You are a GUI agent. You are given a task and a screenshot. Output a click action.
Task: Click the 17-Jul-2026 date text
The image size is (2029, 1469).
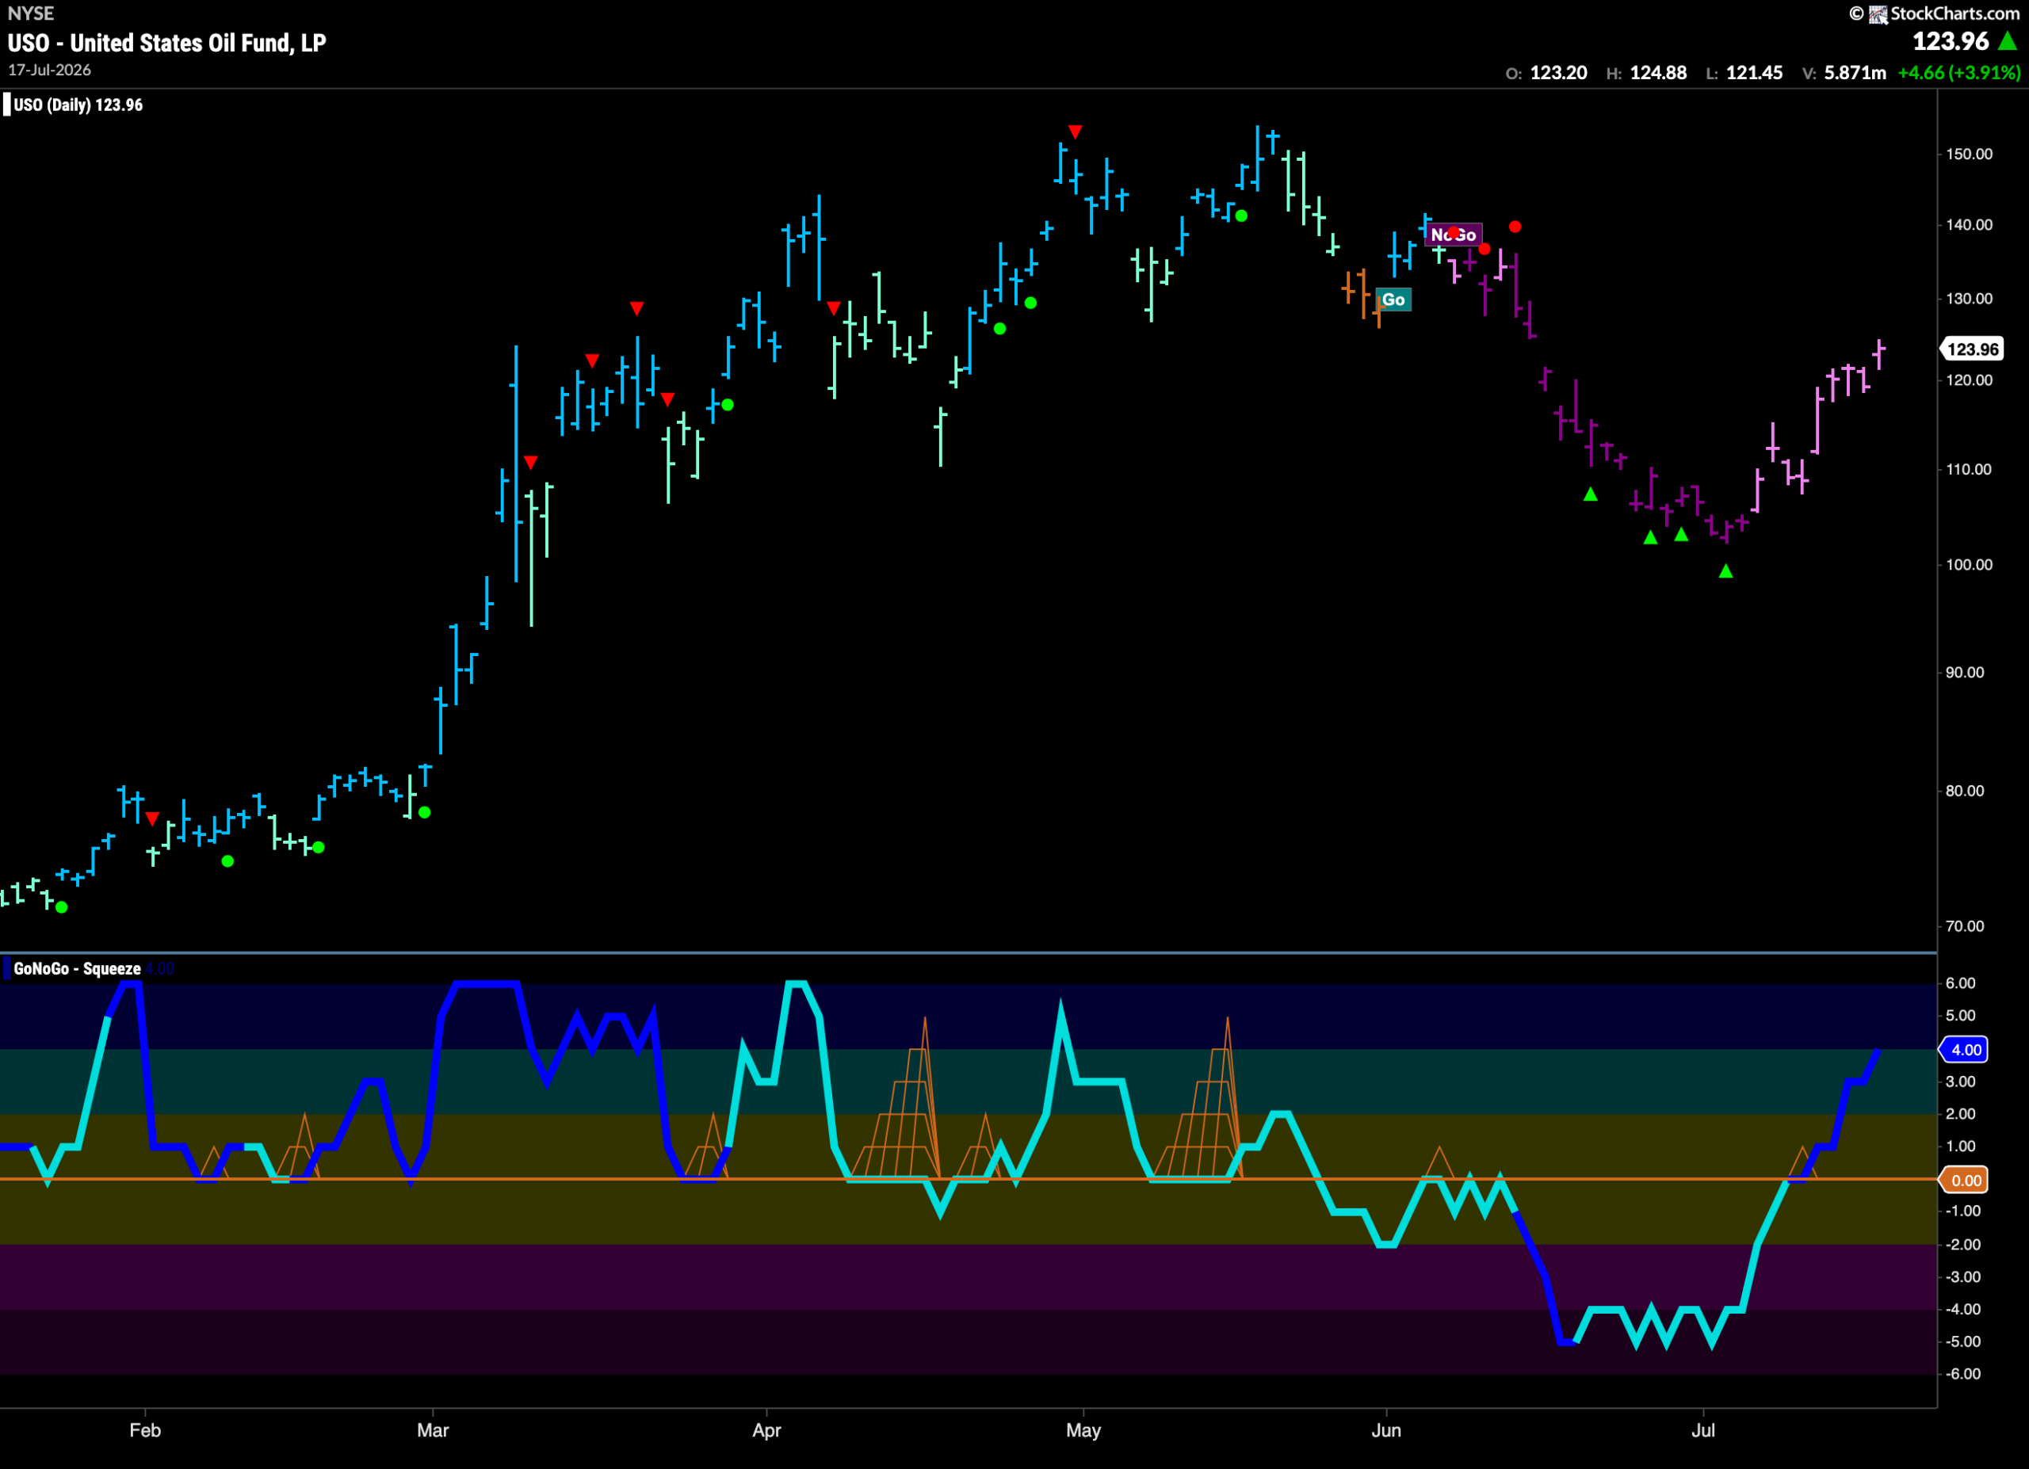[49, 70]
